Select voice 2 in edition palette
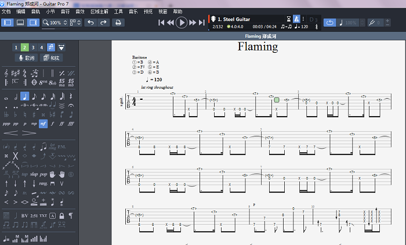The width and height of the screenshot is (406, 245). point(24,47)
